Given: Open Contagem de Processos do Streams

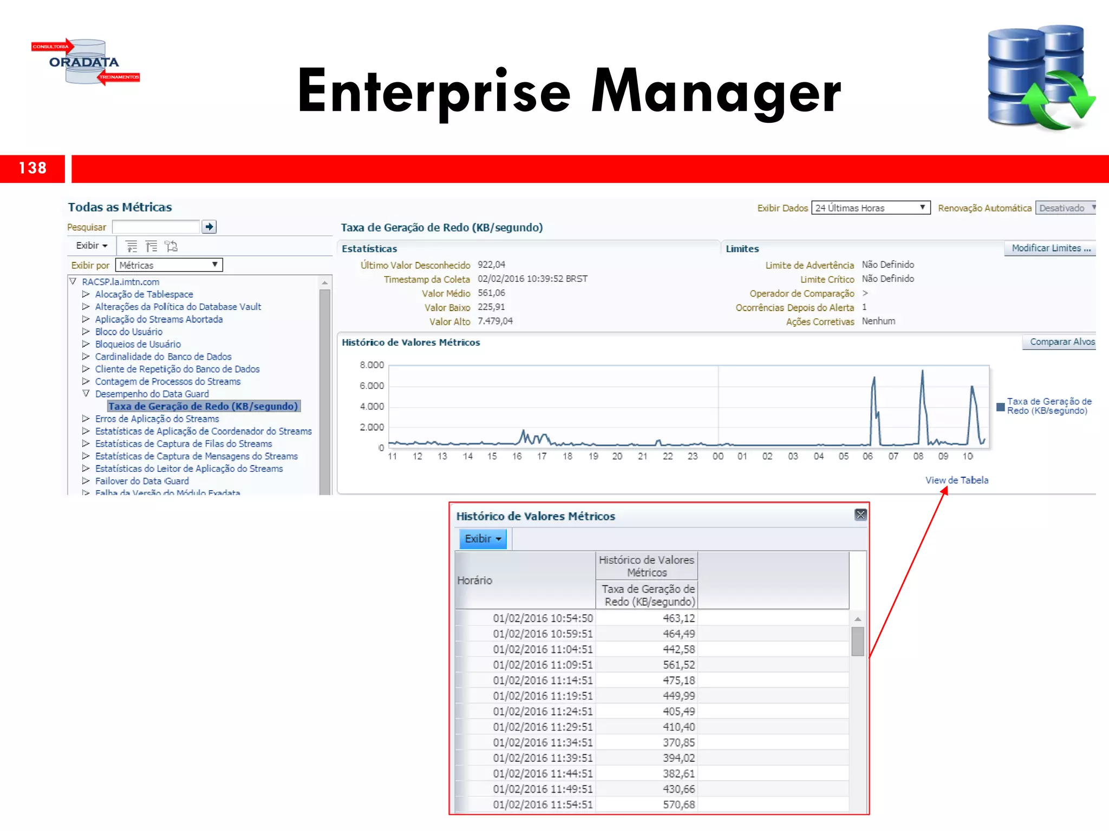Looking at the screenshot, I should click(167, 381).
